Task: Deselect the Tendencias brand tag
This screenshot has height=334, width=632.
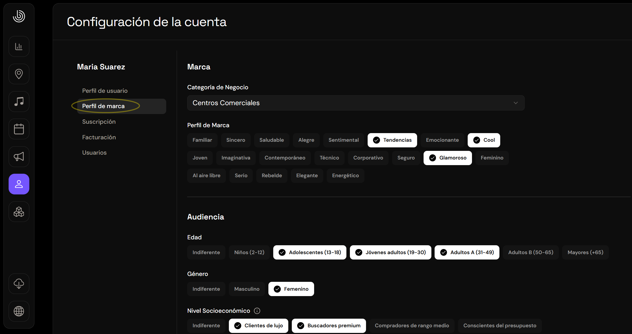Action: tap(392, 140)
